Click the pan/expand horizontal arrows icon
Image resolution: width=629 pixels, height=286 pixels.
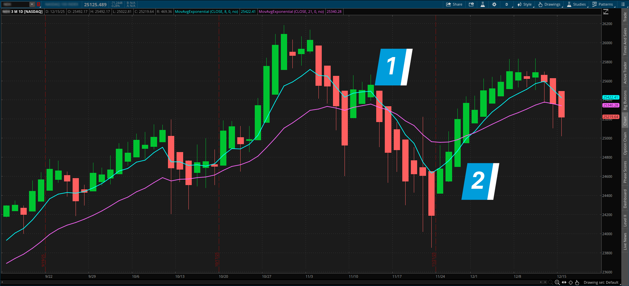[x=564, y=282]
